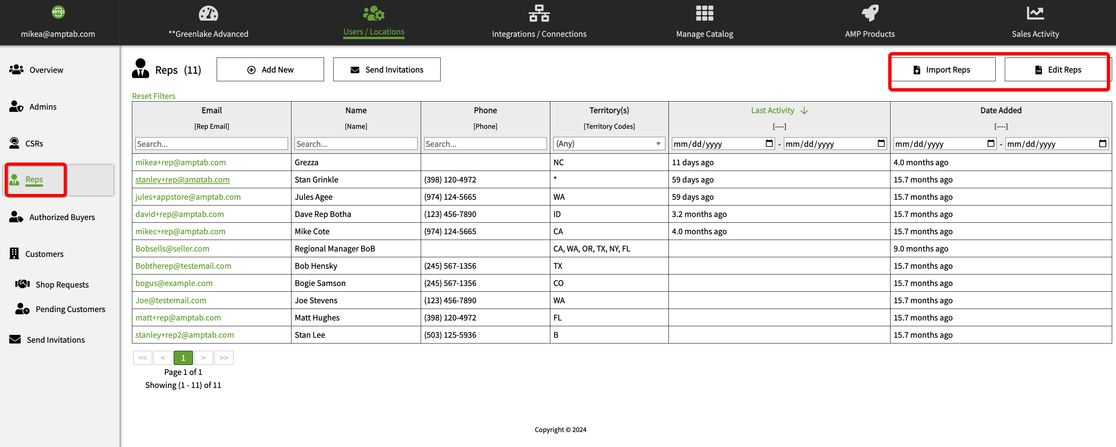Expand the Territory Codes (Any) dropdown
The height and width of the screenshot is (447, 1116).
point(609,143)
